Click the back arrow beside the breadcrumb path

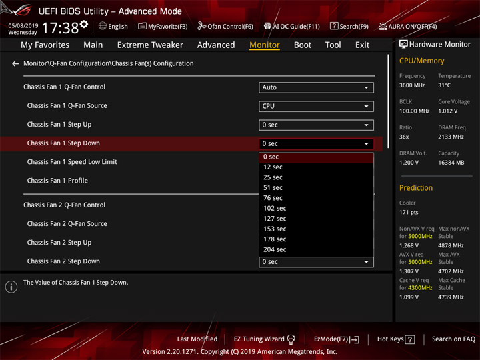click(x=15, y=64)
